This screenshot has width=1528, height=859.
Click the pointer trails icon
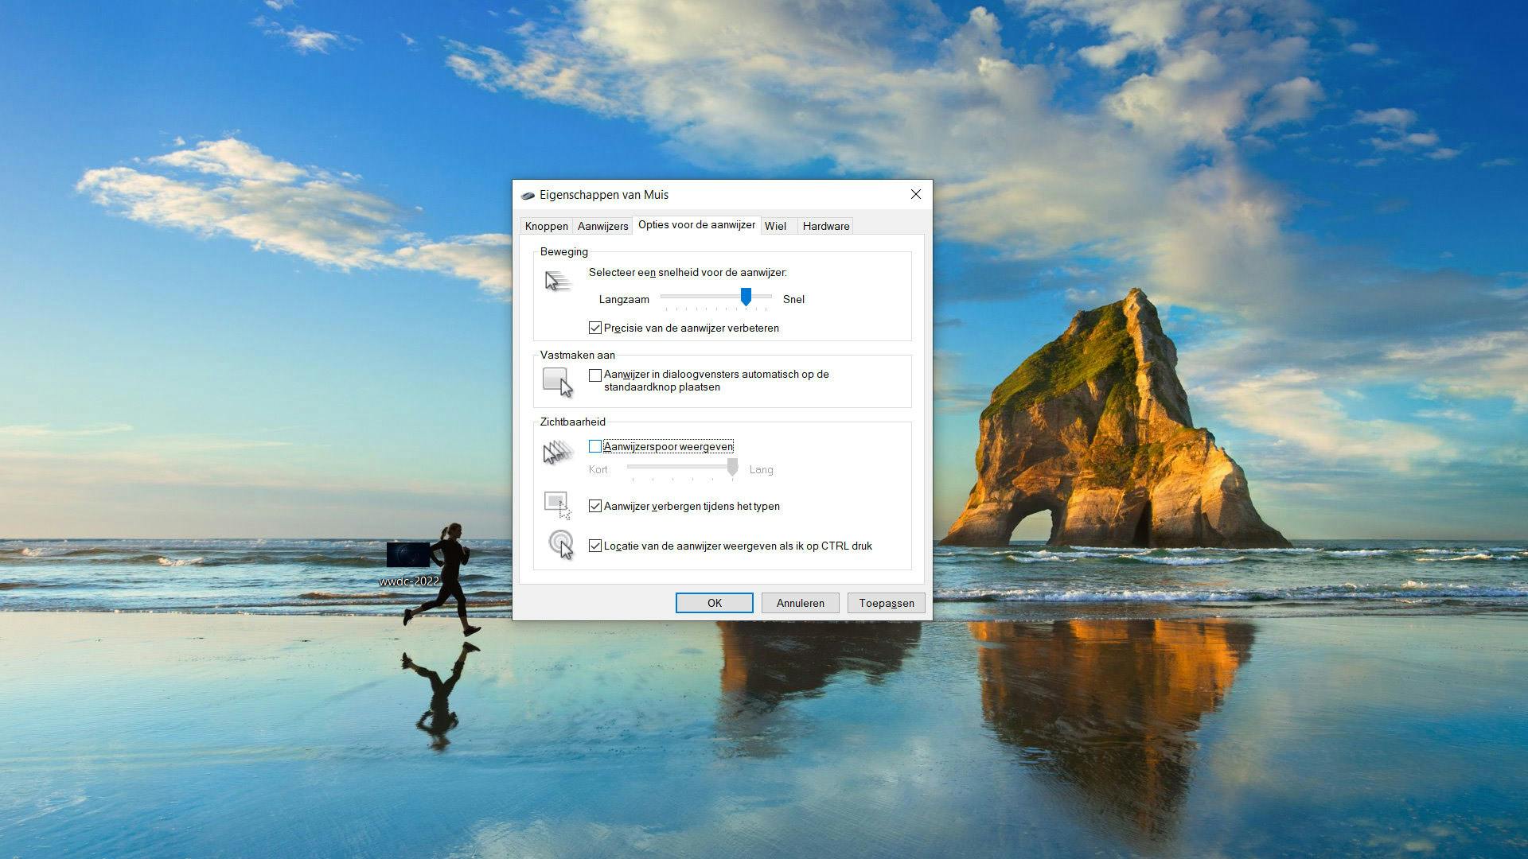557,453
